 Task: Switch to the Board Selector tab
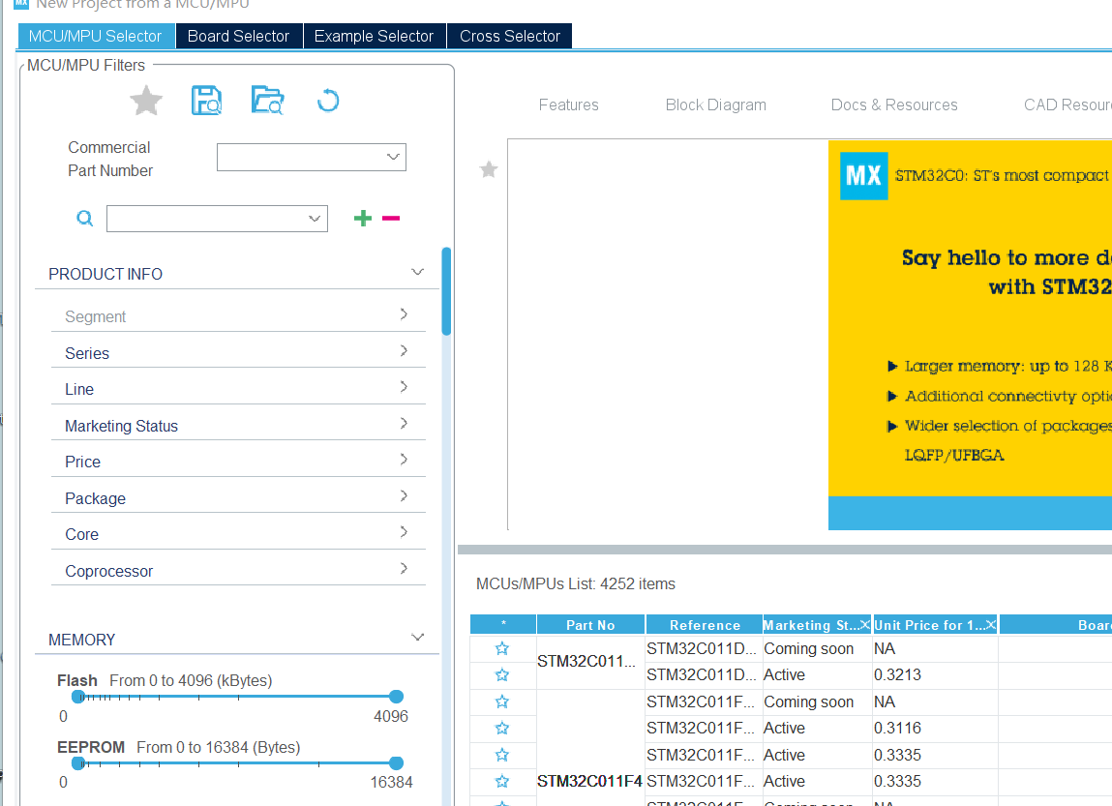coord(239,36)
